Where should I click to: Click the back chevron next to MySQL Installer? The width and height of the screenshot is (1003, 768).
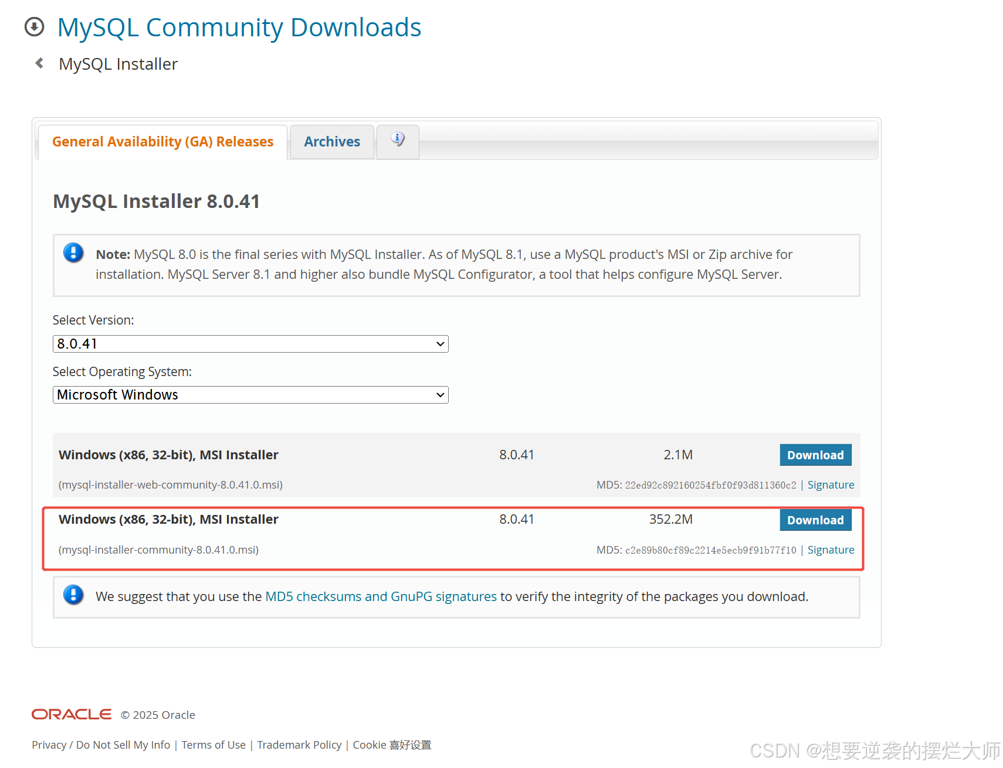click(39, 63)
